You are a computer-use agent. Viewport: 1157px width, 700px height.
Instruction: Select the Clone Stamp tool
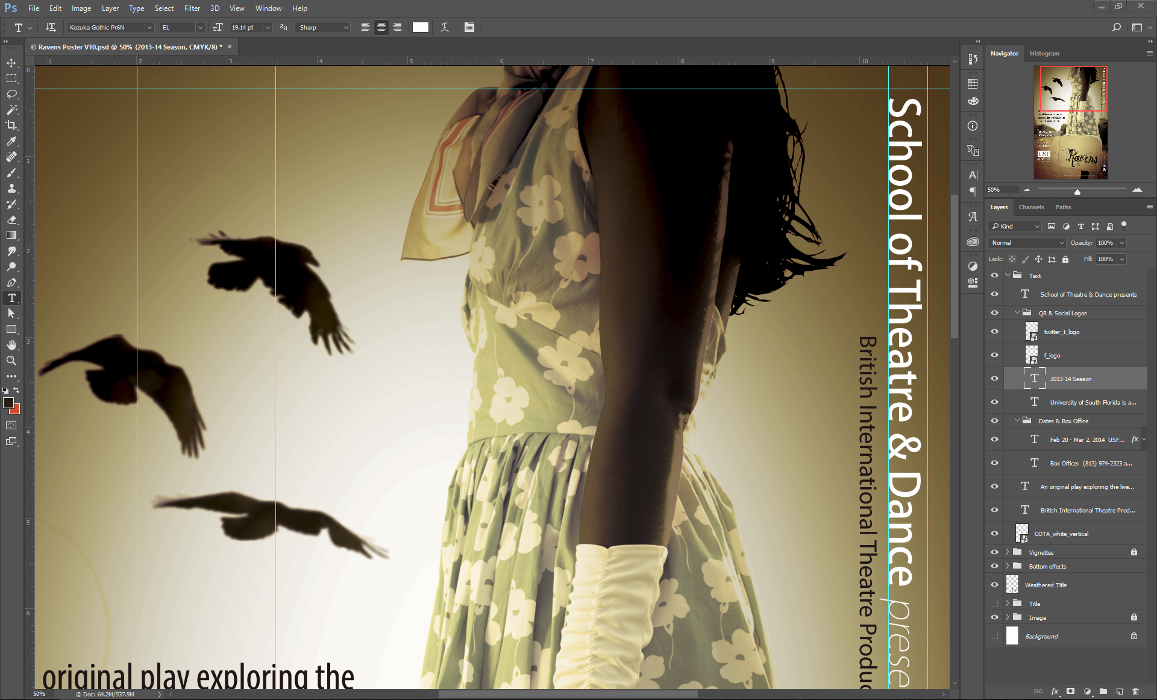(x=11, y=188)
